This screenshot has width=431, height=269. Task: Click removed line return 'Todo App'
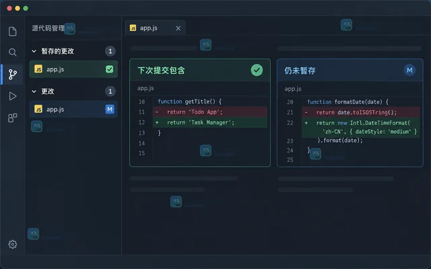coord(210,112)
